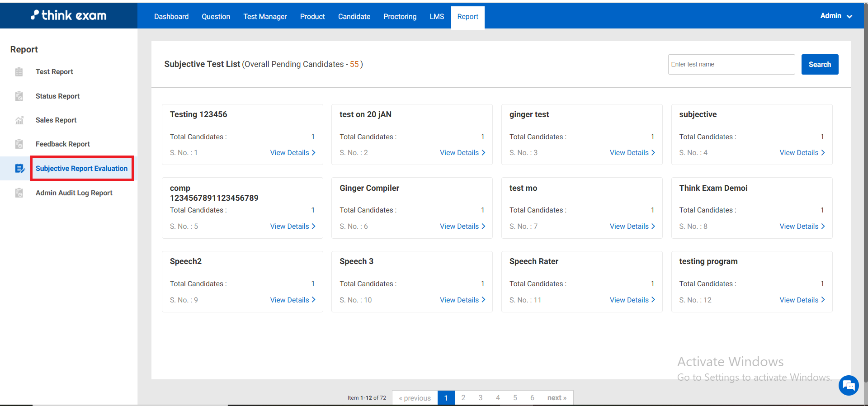This screenshot has height=406, width=868.
Task: Switch to the Proctoring tab
Action: [400, 17]
